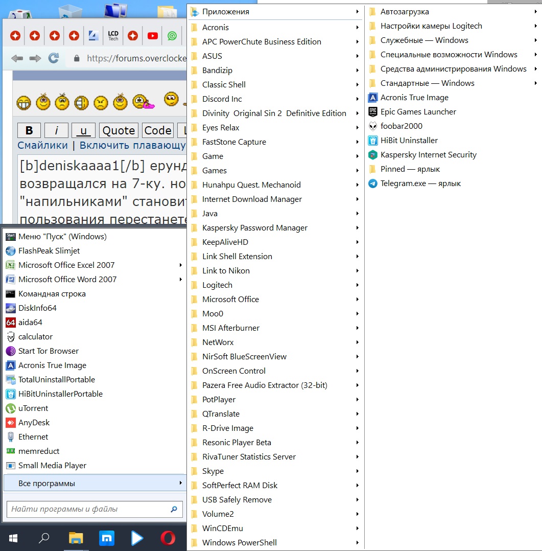Screen dimensions: 542x551
Task: Open the Volume2 folder
Action: coord(276,514)
